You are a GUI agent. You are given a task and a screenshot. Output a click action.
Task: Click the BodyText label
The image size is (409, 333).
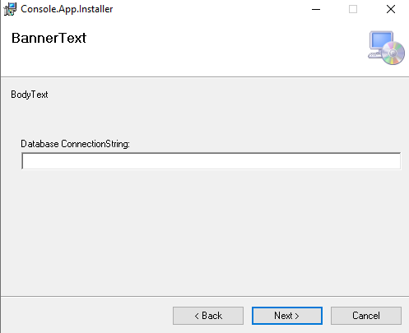[30, 95]
